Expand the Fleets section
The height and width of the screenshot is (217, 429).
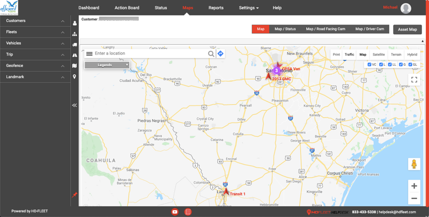tap(35, 32)
